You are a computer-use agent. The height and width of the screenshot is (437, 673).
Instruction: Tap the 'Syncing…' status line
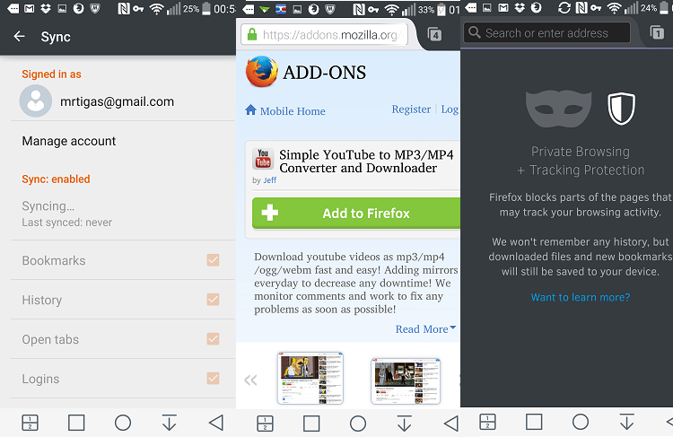point(48,206)
